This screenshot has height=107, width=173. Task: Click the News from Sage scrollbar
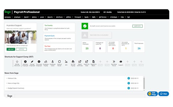tap(144, 83)
